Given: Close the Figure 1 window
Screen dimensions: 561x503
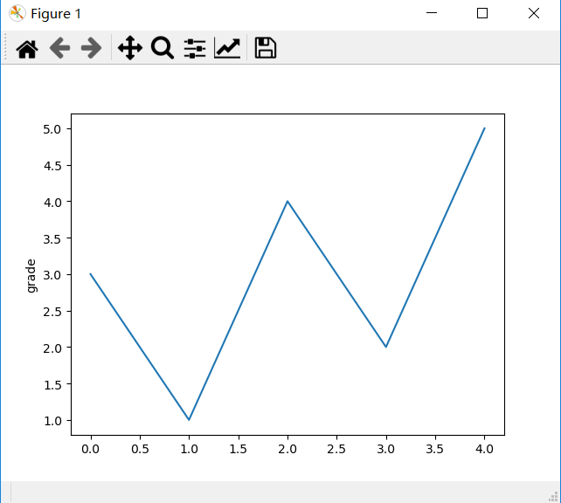Looking at the screenshot, I should coord(534,13).
